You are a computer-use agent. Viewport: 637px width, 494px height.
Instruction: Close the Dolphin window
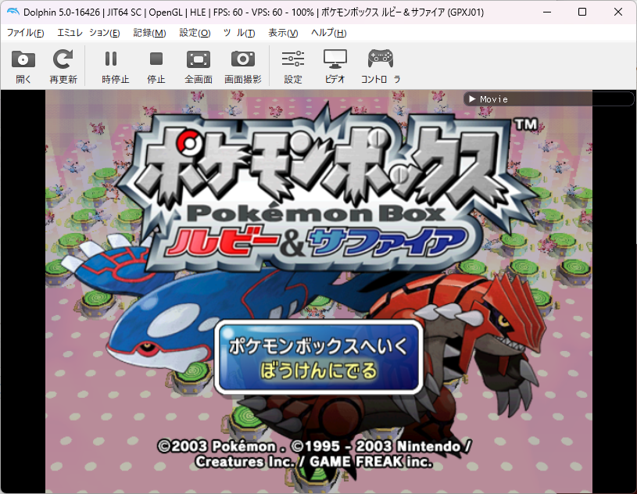click(x=618, y=12)
